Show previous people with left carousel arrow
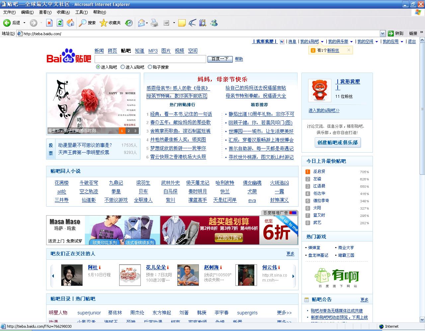The image size is (425, 331). 53,276
